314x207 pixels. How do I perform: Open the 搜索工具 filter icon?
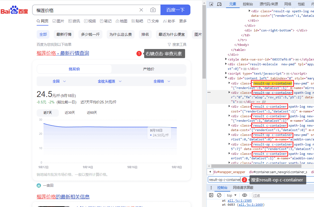(169, 44)
